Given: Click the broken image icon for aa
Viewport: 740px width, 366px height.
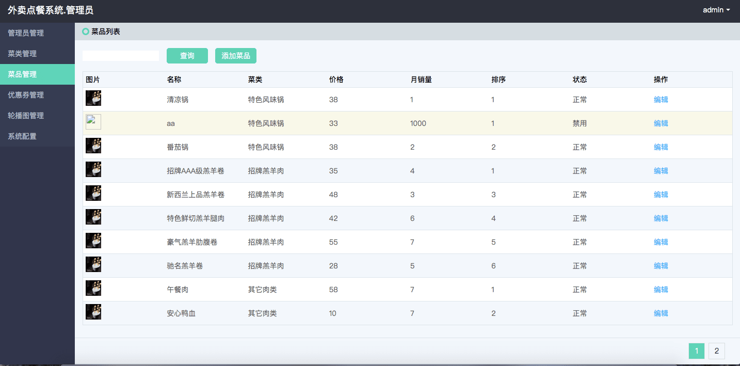Looking at the screenshot, I should click(93, 122).
